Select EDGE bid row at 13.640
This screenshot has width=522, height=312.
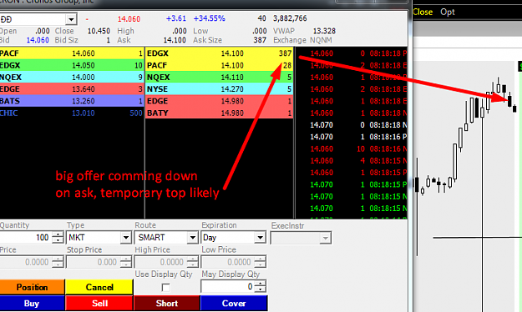(72, 89)
